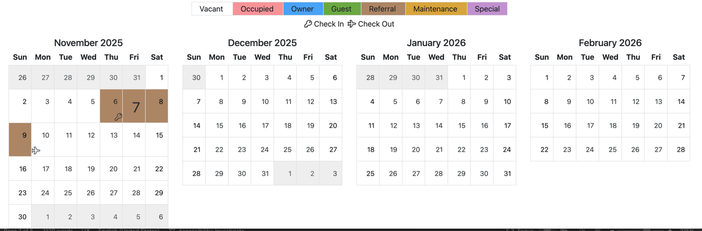
Task: Pick February 14 in February 2026
Action: (x=679, y=101)
